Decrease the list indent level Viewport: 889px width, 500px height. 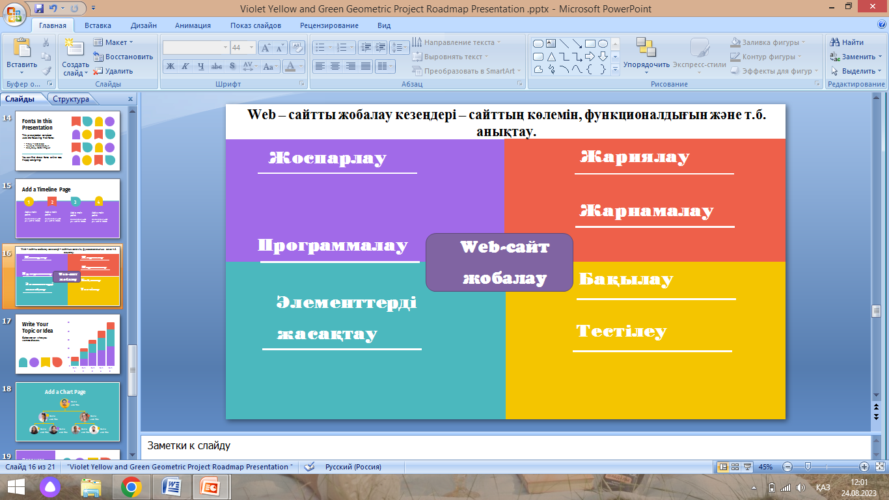pyautogui.click(x=365, y=48)
